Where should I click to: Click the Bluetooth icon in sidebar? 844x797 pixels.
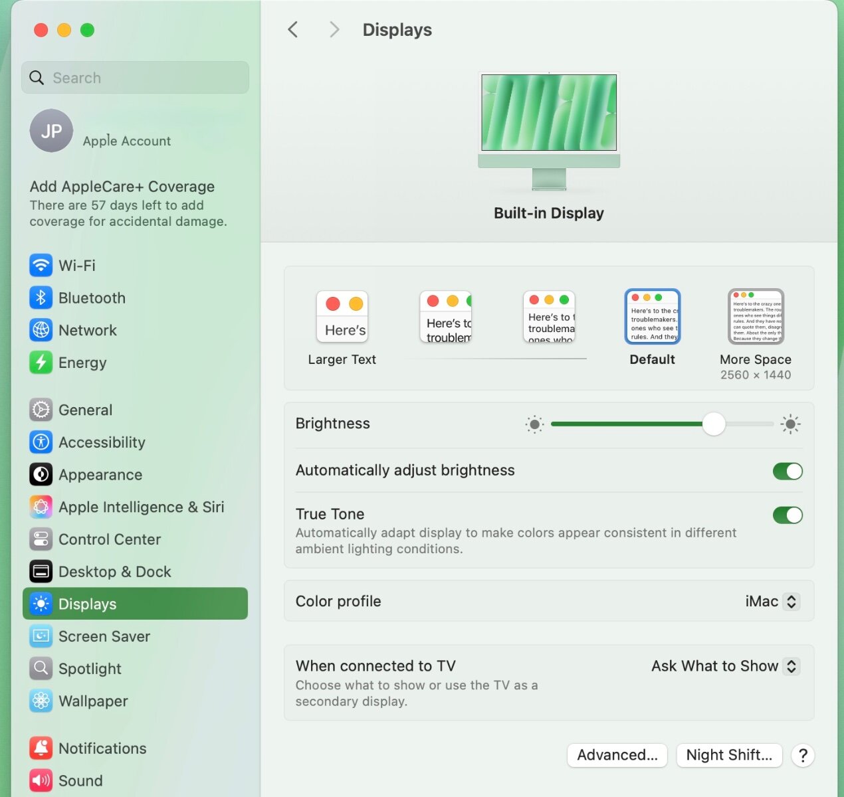(41, 298)
